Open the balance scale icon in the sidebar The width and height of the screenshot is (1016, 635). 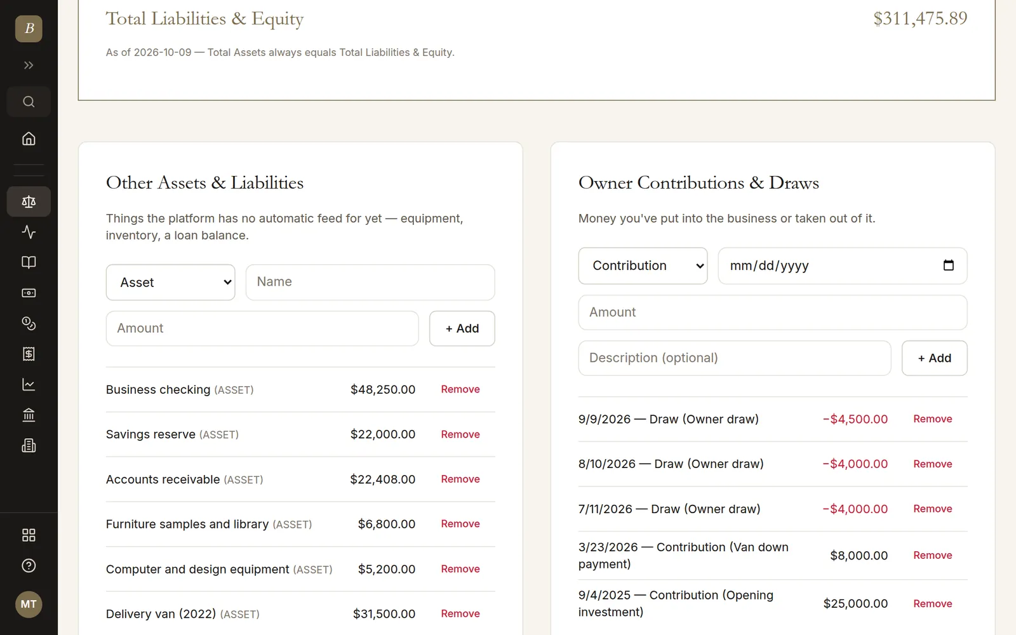point(29,202)
